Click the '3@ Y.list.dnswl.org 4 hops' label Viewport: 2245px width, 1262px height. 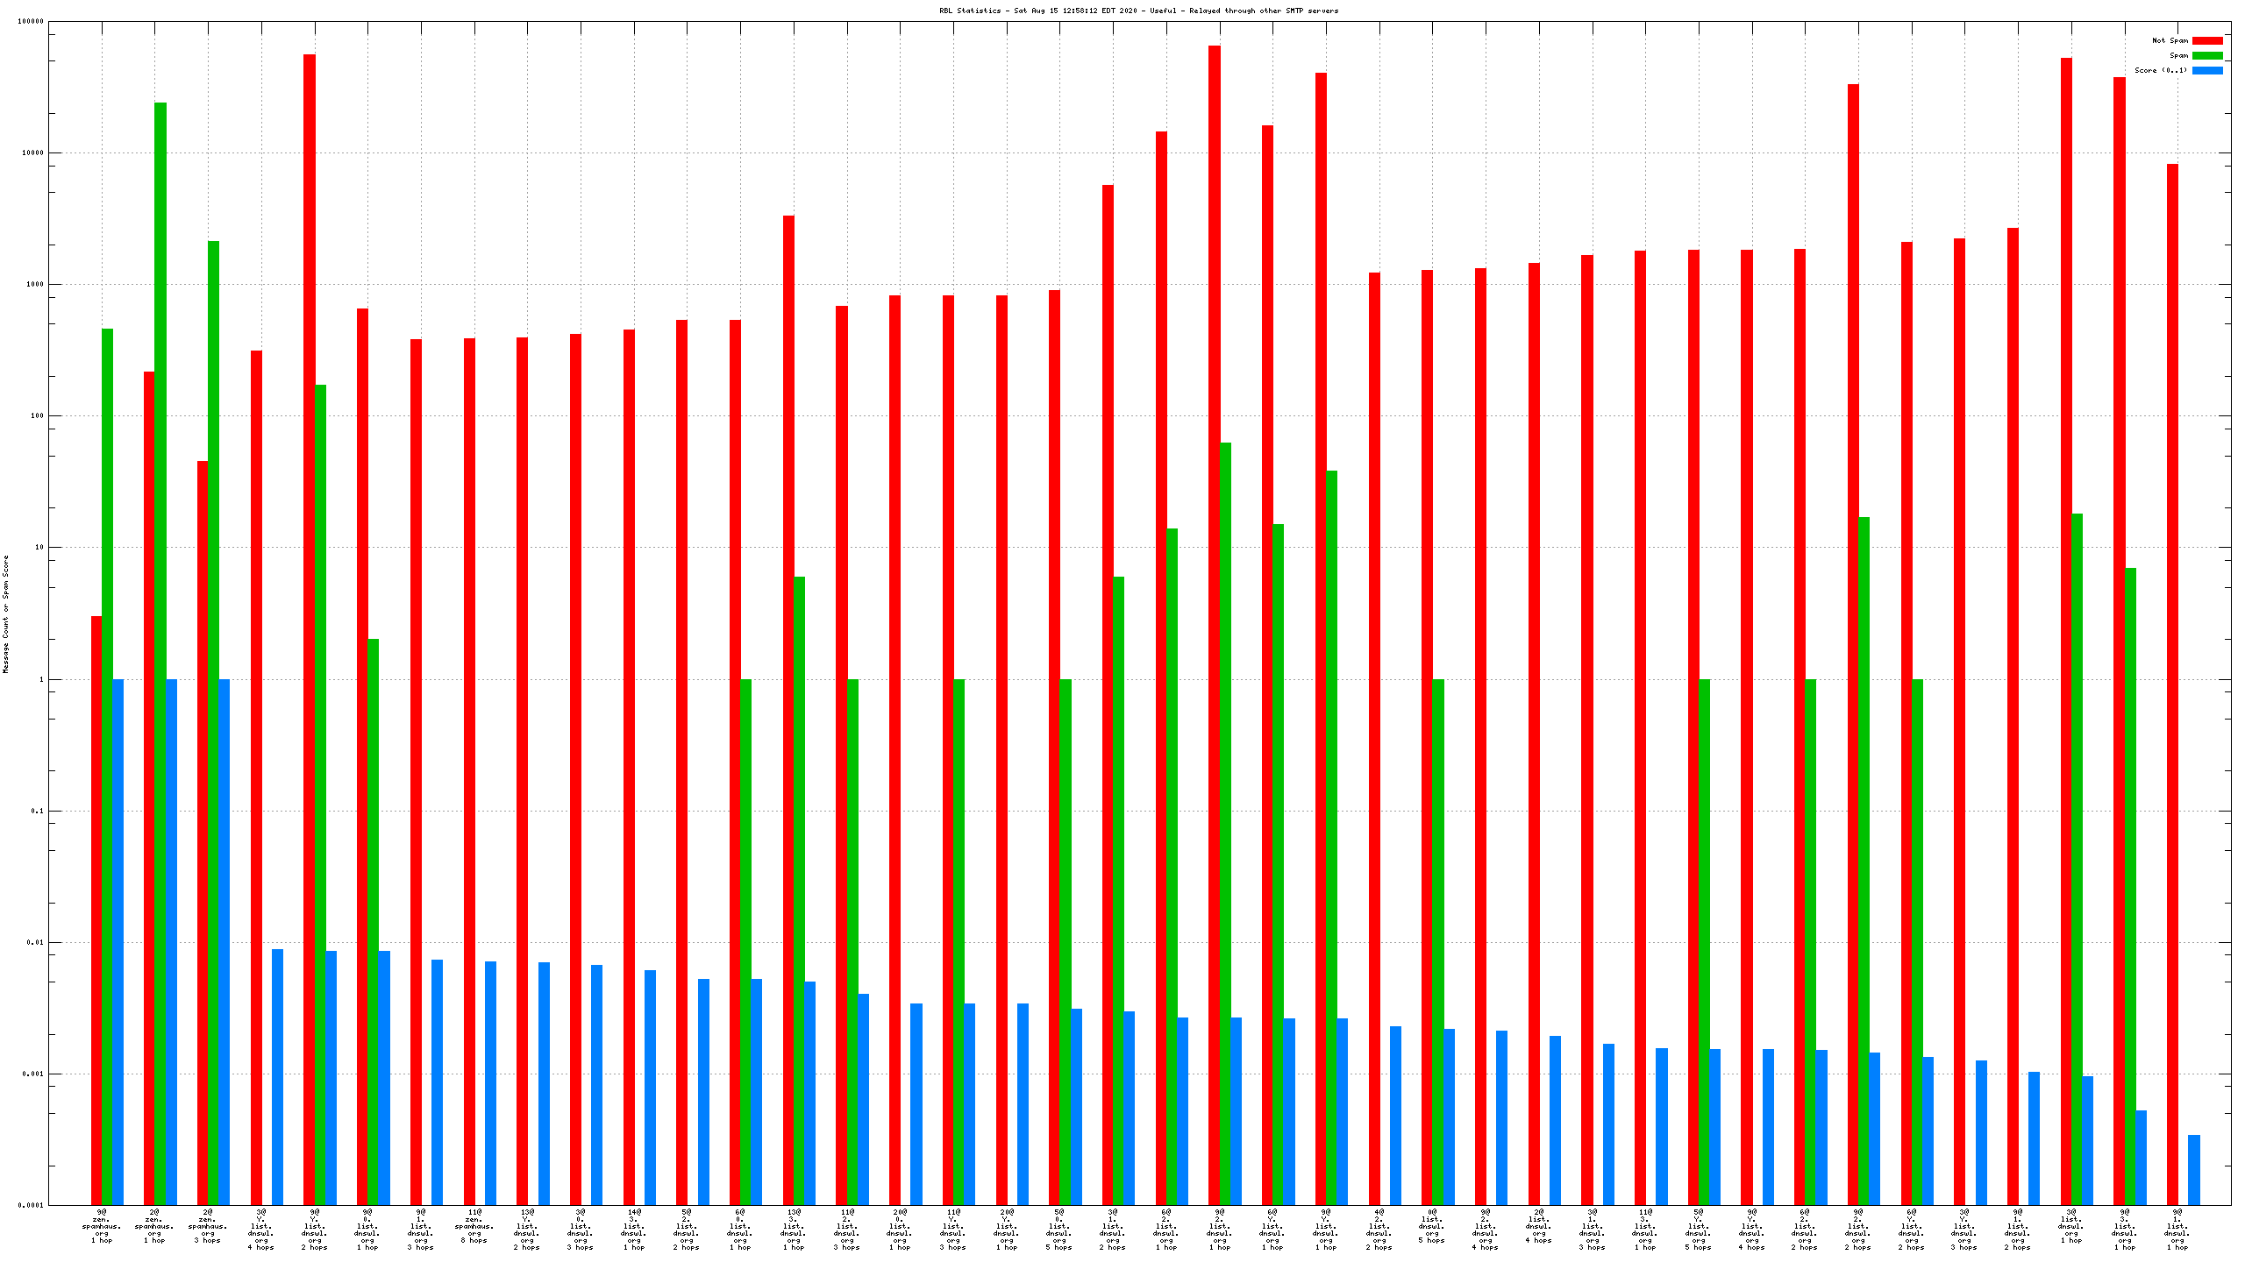tap(261, 1230)
